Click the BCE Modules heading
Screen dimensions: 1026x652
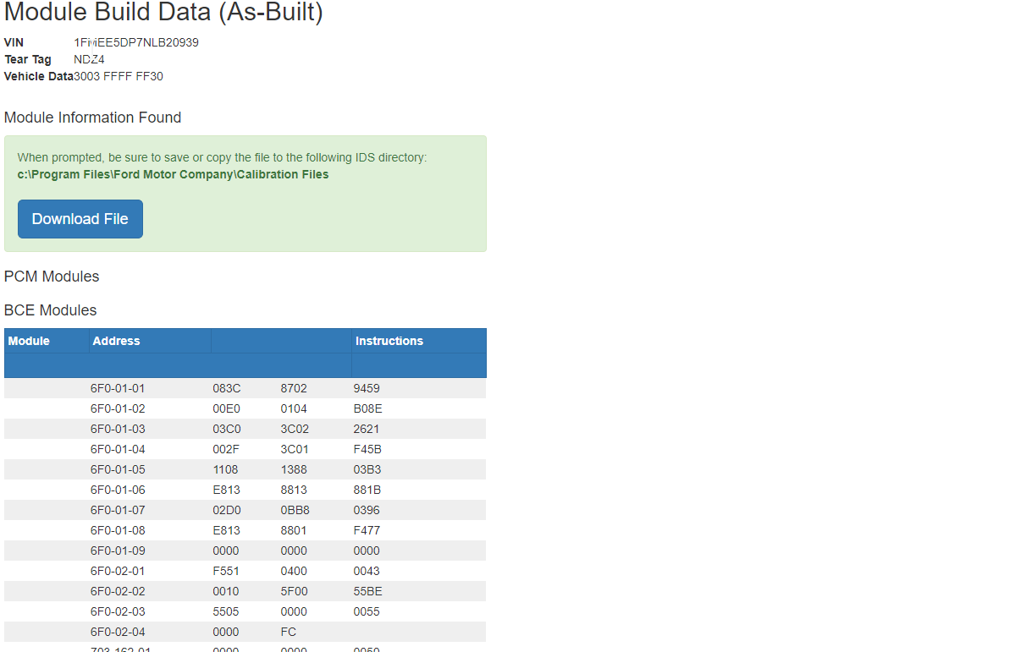51,310
